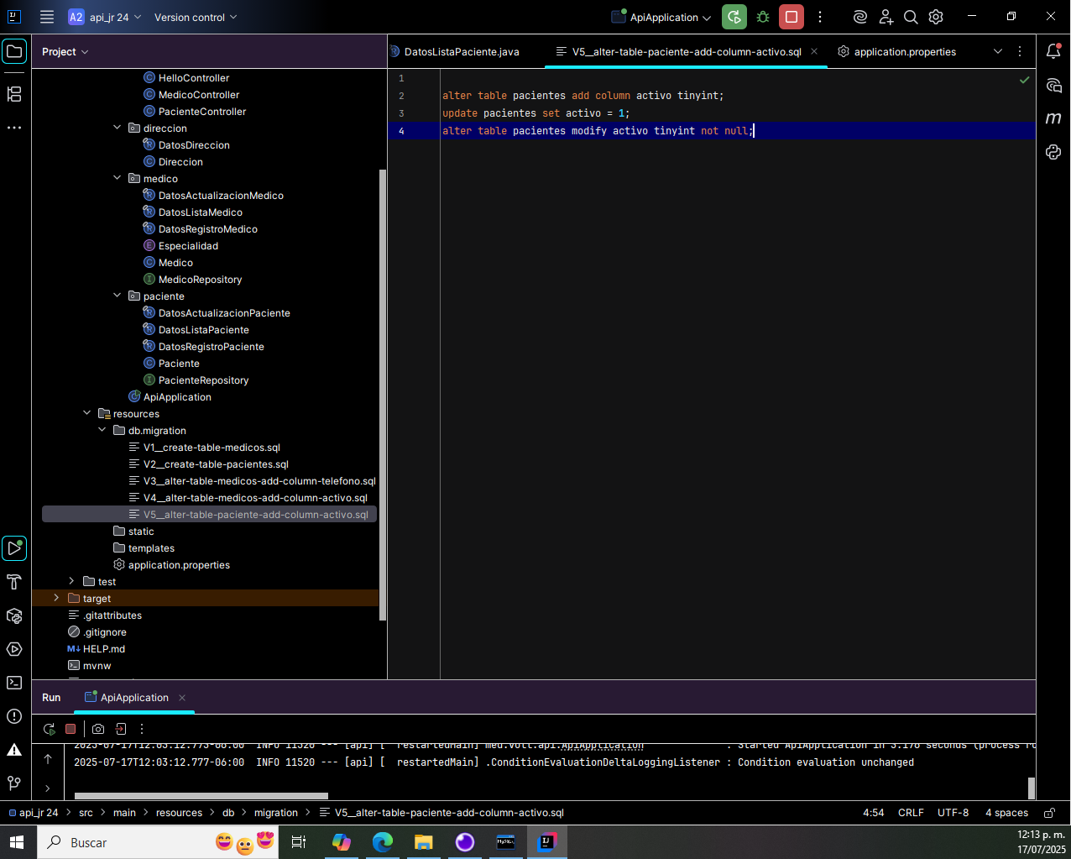Open the AI Assistant swirl icon in title bar

(x=859, y=17)
